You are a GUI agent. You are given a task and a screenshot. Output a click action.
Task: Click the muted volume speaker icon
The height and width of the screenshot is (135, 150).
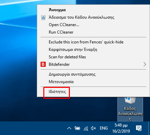tap(93, 128)
